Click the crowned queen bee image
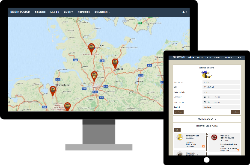 (x=207, y=74)
